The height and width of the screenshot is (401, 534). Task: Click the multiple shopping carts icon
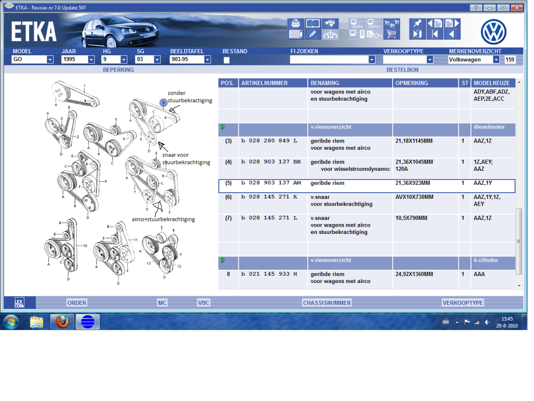[x=391, y=23]
